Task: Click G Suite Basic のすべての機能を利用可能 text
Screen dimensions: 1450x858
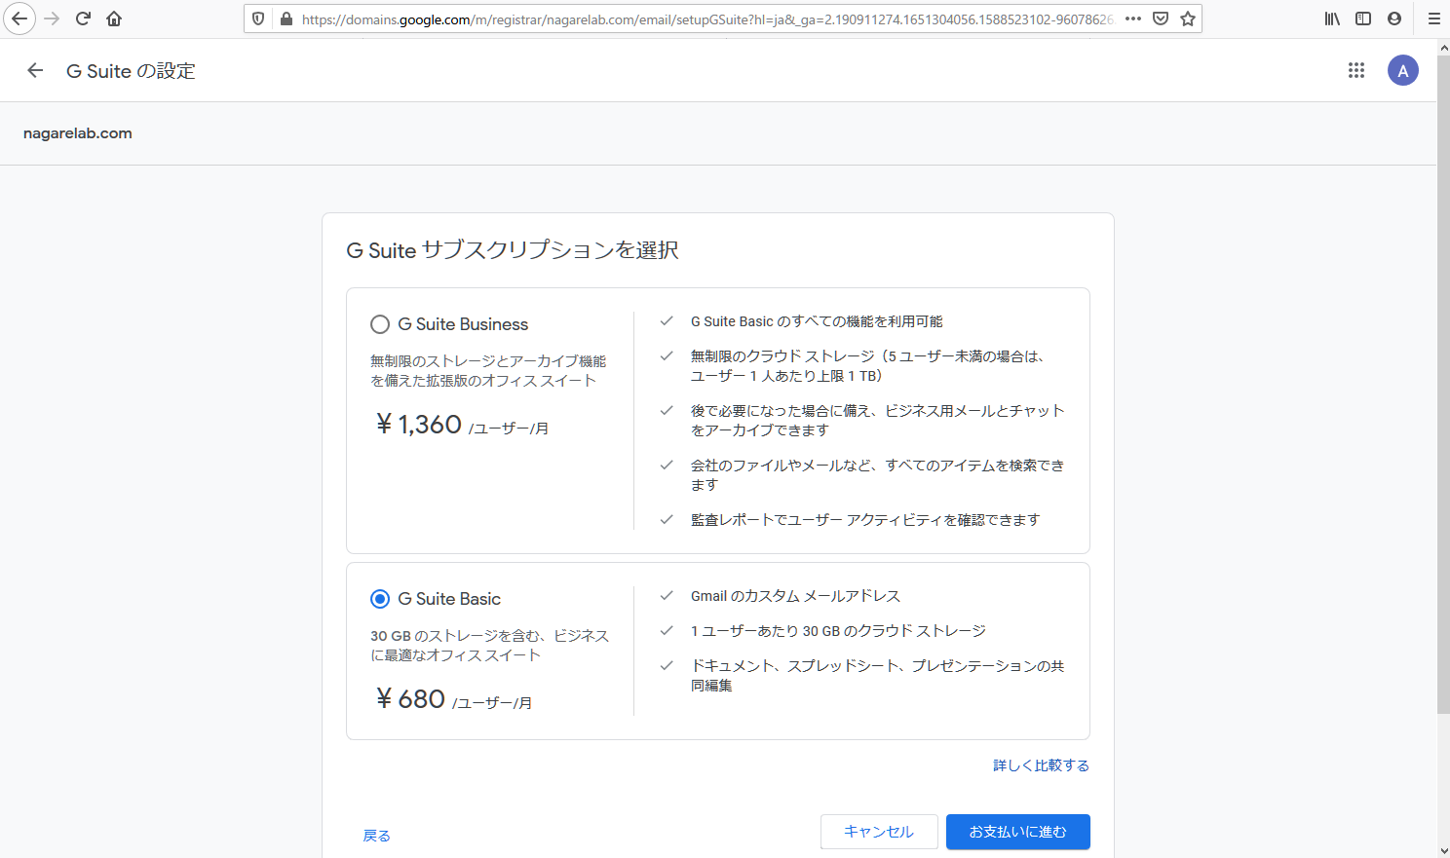Action: pyautogui.click(x=817, y=321)
